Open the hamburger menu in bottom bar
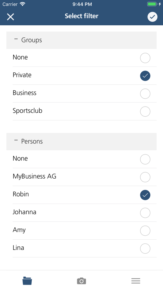Image resolution: width=163 pixels, height=290 pixels. (136, 281)
